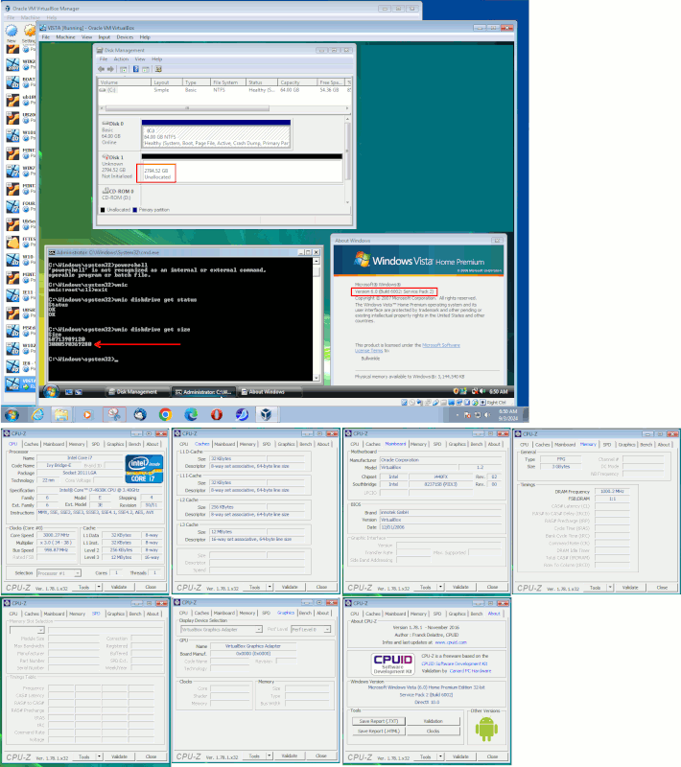Screen dimensions: 681x767
Task: Click About Windows button on Vista taskbar
Action: tap(270, 392)
